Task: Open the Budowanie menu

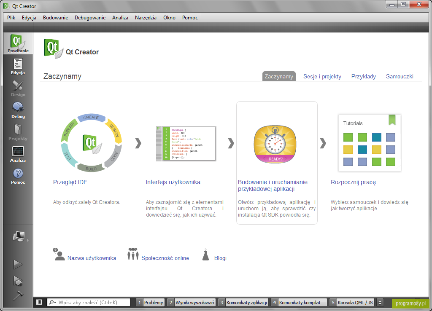Action: [x=55, y=18]
